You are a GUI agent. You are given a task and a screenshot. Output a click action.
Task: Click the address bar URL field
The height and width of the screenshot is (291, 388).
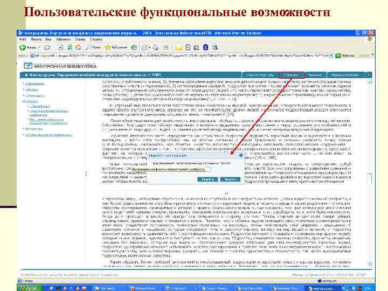point(182,56)
